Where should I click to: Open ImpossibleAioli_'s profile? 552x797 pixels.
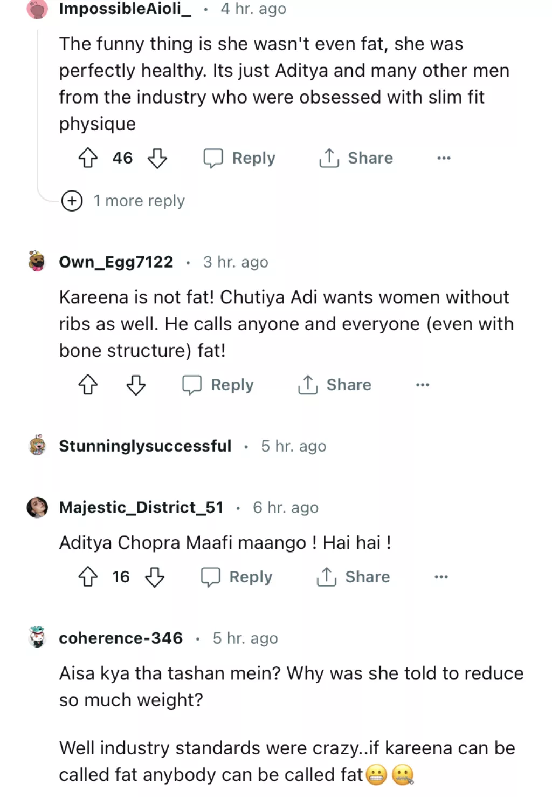pyautogui.click(x=125, y=8)
